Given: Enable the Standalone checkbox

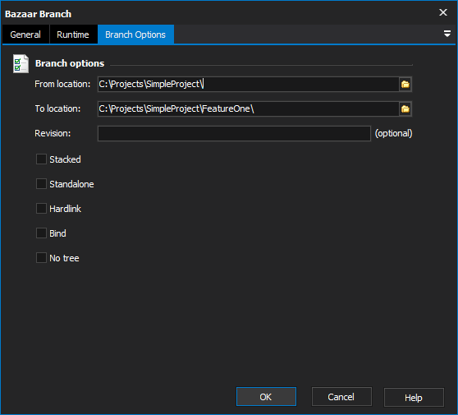Looking at the screenshot, I should (x=41, y=184).
